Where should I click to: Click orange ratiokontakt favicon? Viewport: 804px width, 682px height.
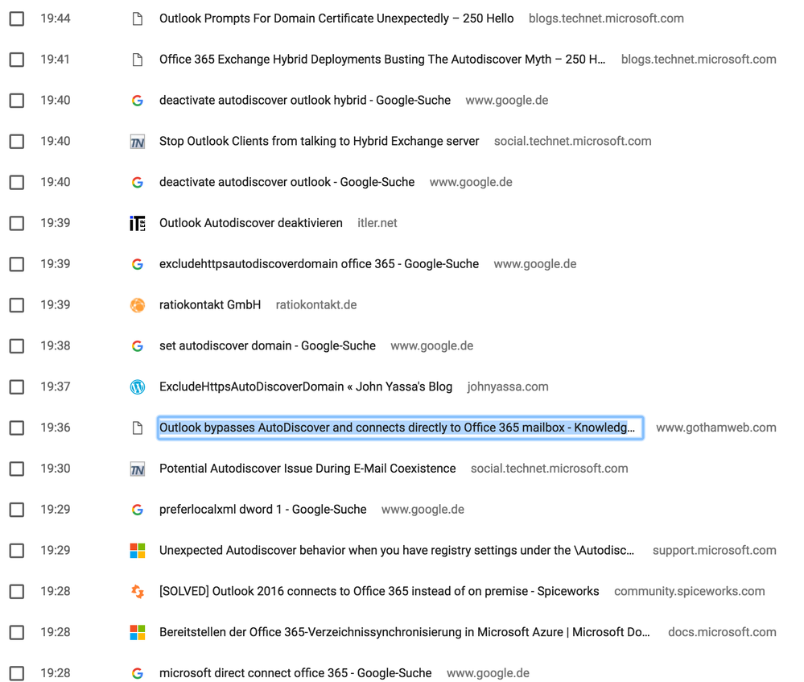coord(138,305)
